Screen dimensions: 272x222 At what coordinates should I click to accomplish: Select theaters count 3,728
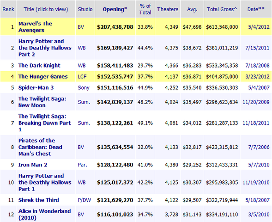click(x=171, y=215)
